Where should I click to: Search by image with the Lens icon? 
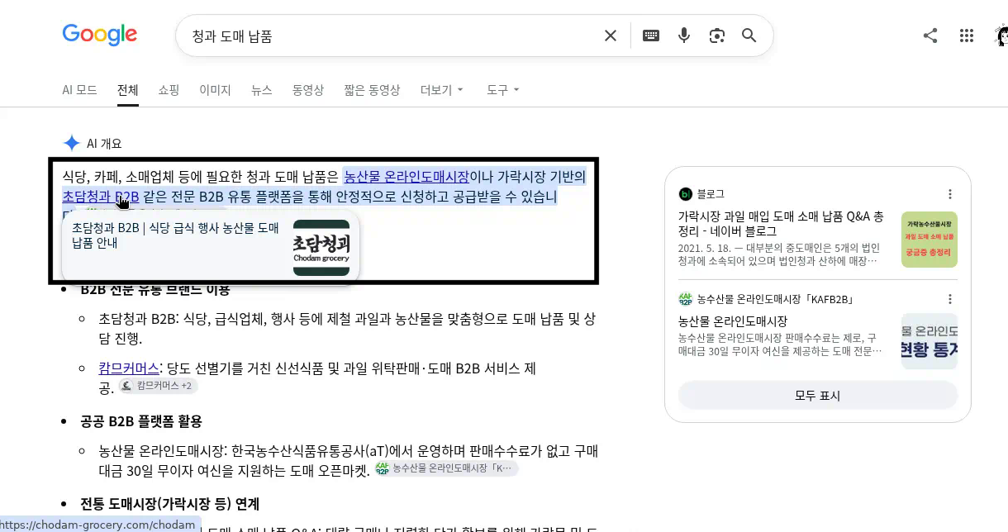click(716, 36)
